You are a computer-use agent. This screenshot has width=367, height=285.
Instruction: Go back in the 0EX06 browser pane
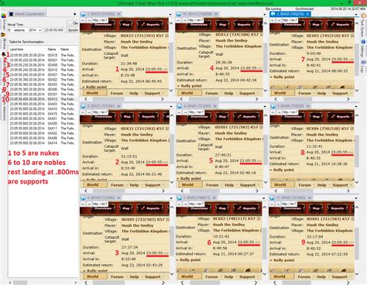273,112
